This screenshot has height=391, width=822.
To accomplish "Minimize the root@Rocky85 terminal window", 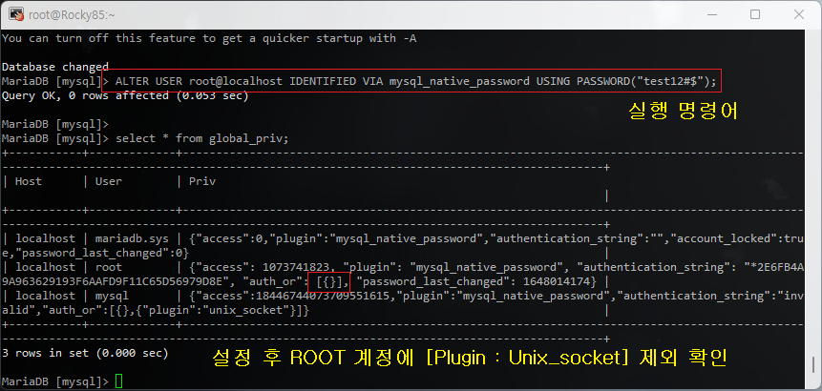I will pyautogui.click(x=711, y=14).
